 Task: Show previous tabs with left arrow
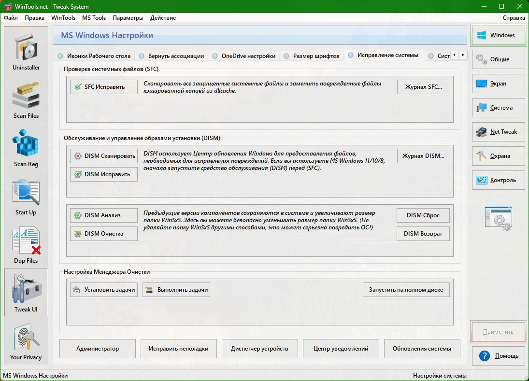pos(455,55)
